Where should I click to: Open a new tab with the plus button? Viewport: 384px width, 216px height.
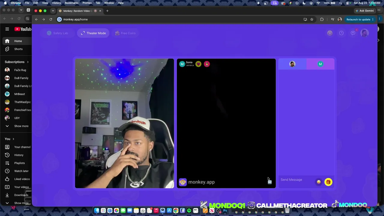tap(107, 11)
